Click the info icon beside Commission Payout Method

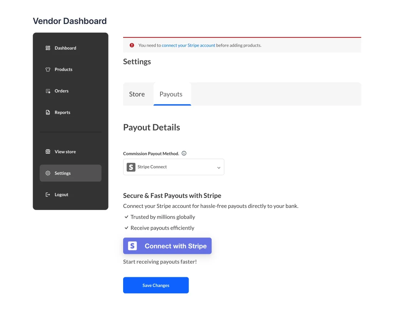click(184, 153)
